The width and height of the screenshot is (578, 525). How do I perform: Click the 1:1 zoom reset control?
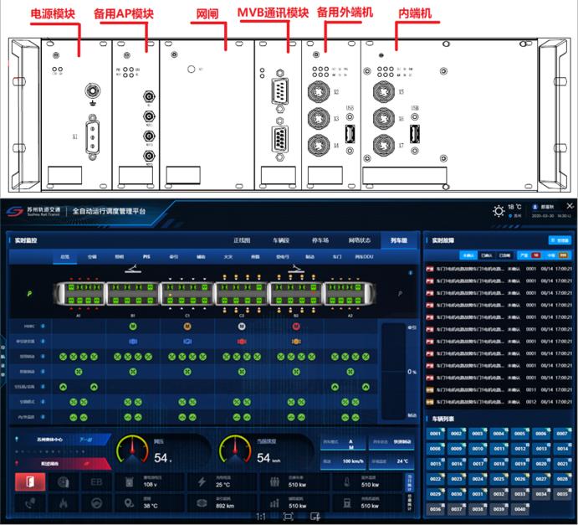[x=261, y=517]
